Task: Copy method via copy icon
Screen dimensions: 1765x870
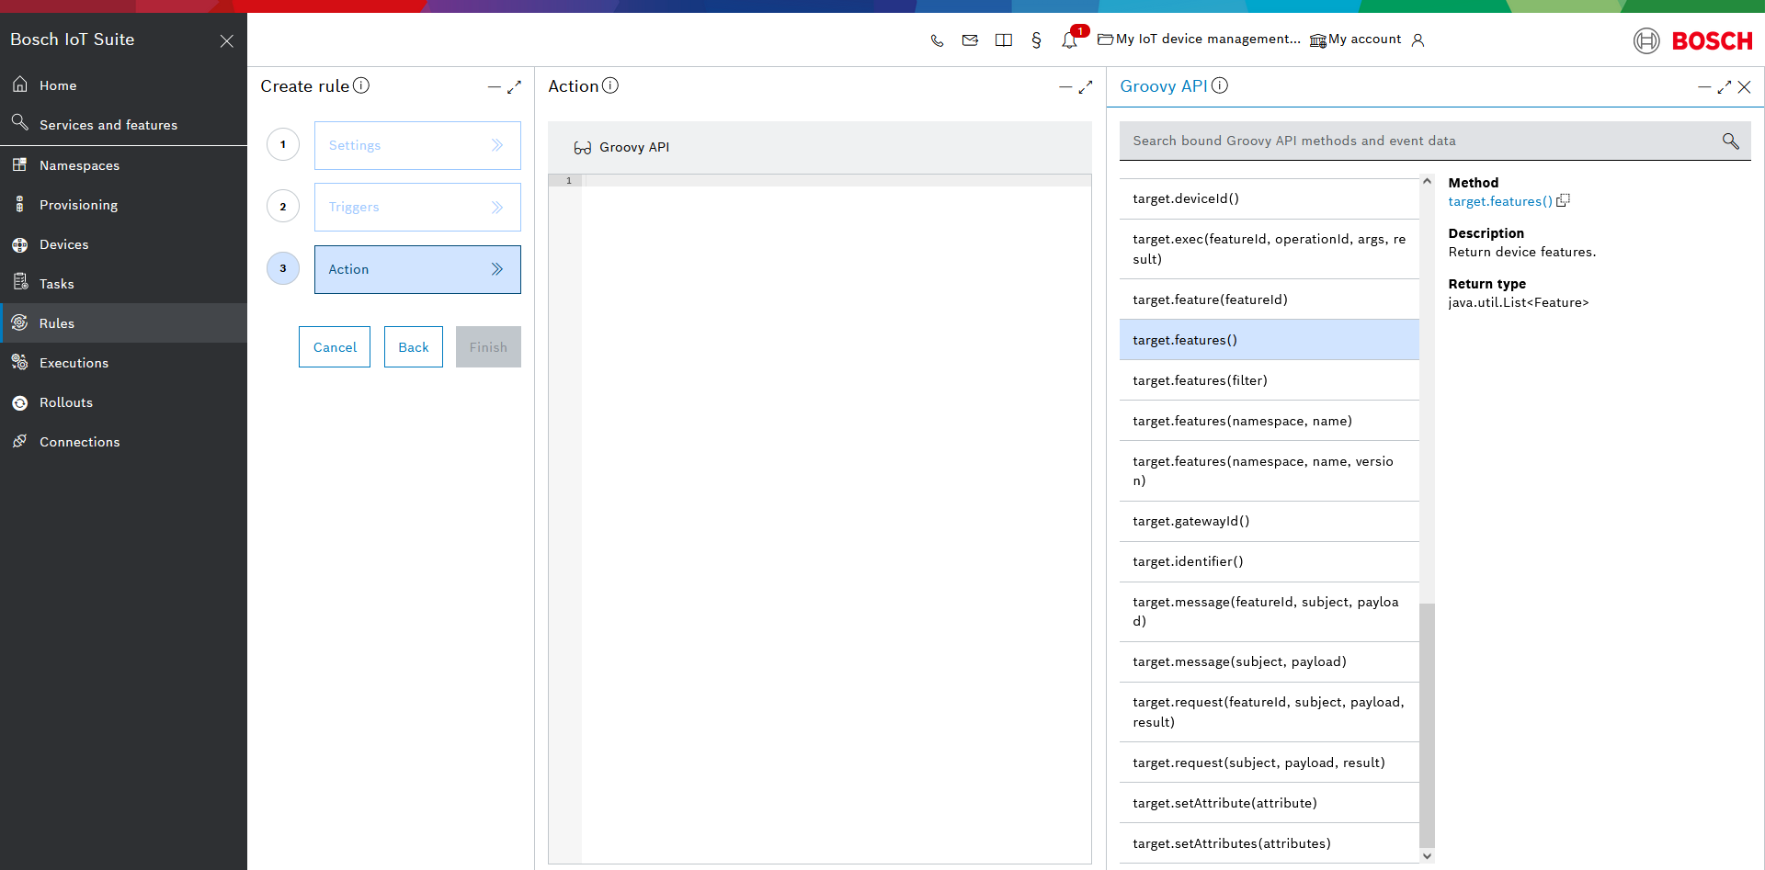Action: pyautogui.click(x=1564, y=200)
